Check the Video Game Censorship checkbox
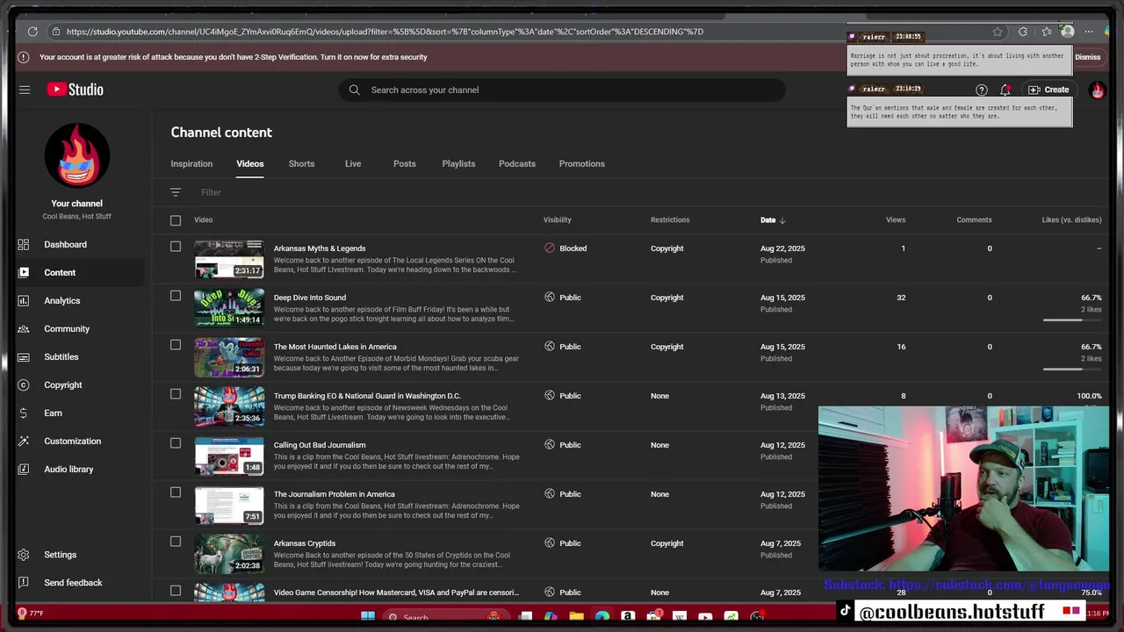The image size is (1124, 632). (x=176, y=591)
